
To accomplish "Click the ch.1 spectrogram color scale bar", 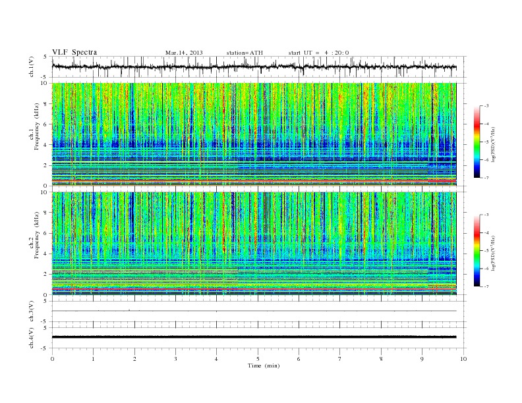I will pos(477,142).
